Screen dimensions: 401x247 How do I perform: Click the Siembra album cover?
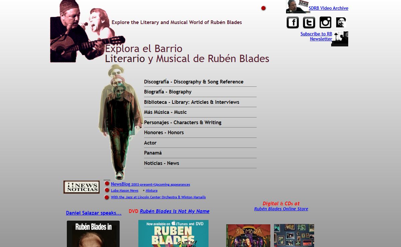[248, 236]
